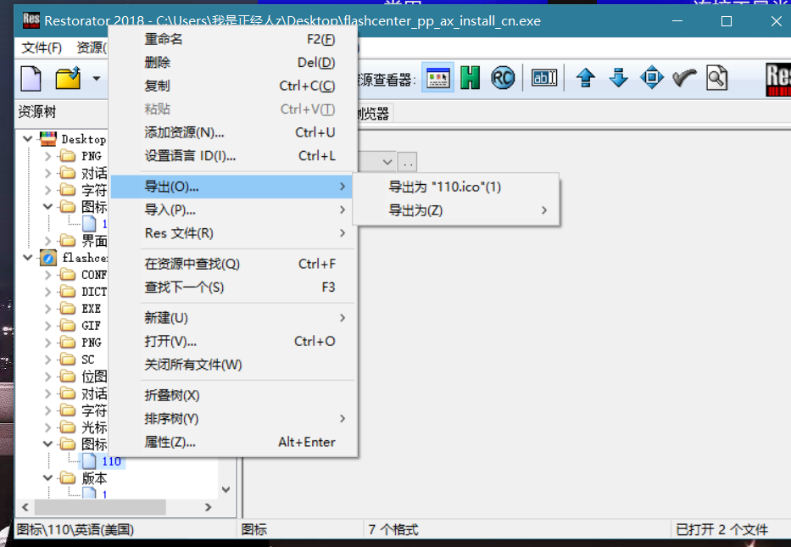Click the gray checkmark toolbar icon
The image size is (791, 547).
point(684,78)
